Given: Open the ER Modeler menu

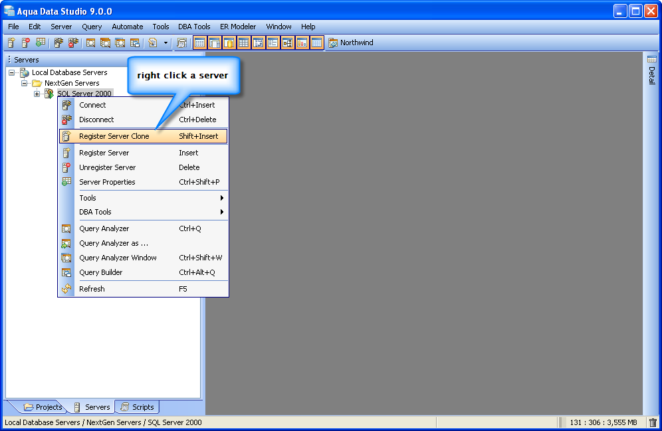Looking at the screenshot, I should point(238,27).
